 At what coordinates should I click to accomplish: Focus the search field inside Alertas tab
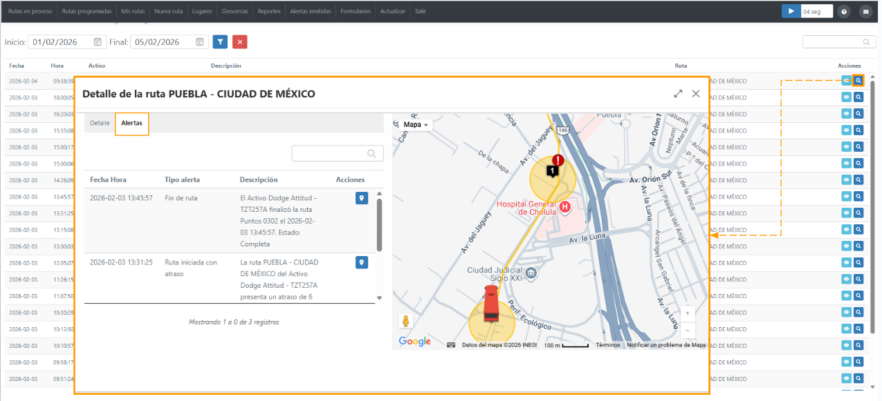[338, 153]
